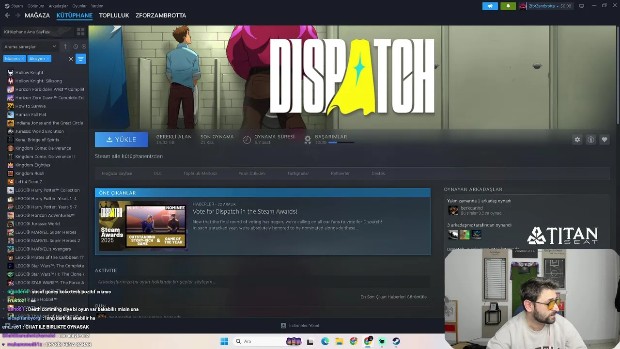Viewport: 620px width, 349px height.
Task: Open the notifications bell
Action: [x=508, y=6]
